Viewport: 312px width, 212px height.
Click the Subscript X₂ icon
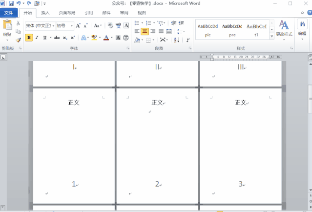tap(65, 38)
